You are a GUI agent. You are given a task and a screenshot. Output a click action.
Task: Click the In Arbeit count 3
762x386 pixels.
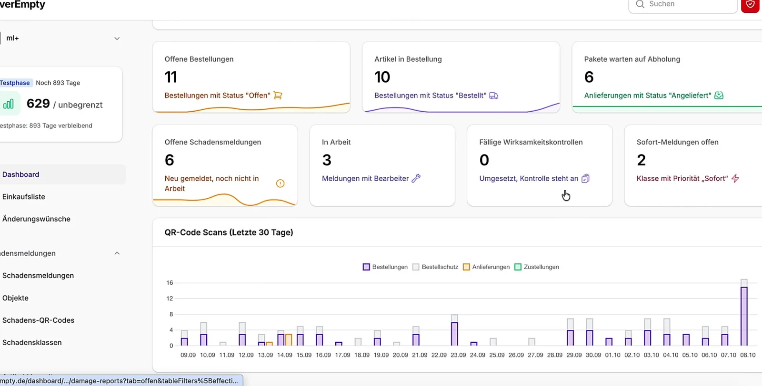(x=327, y=160)
